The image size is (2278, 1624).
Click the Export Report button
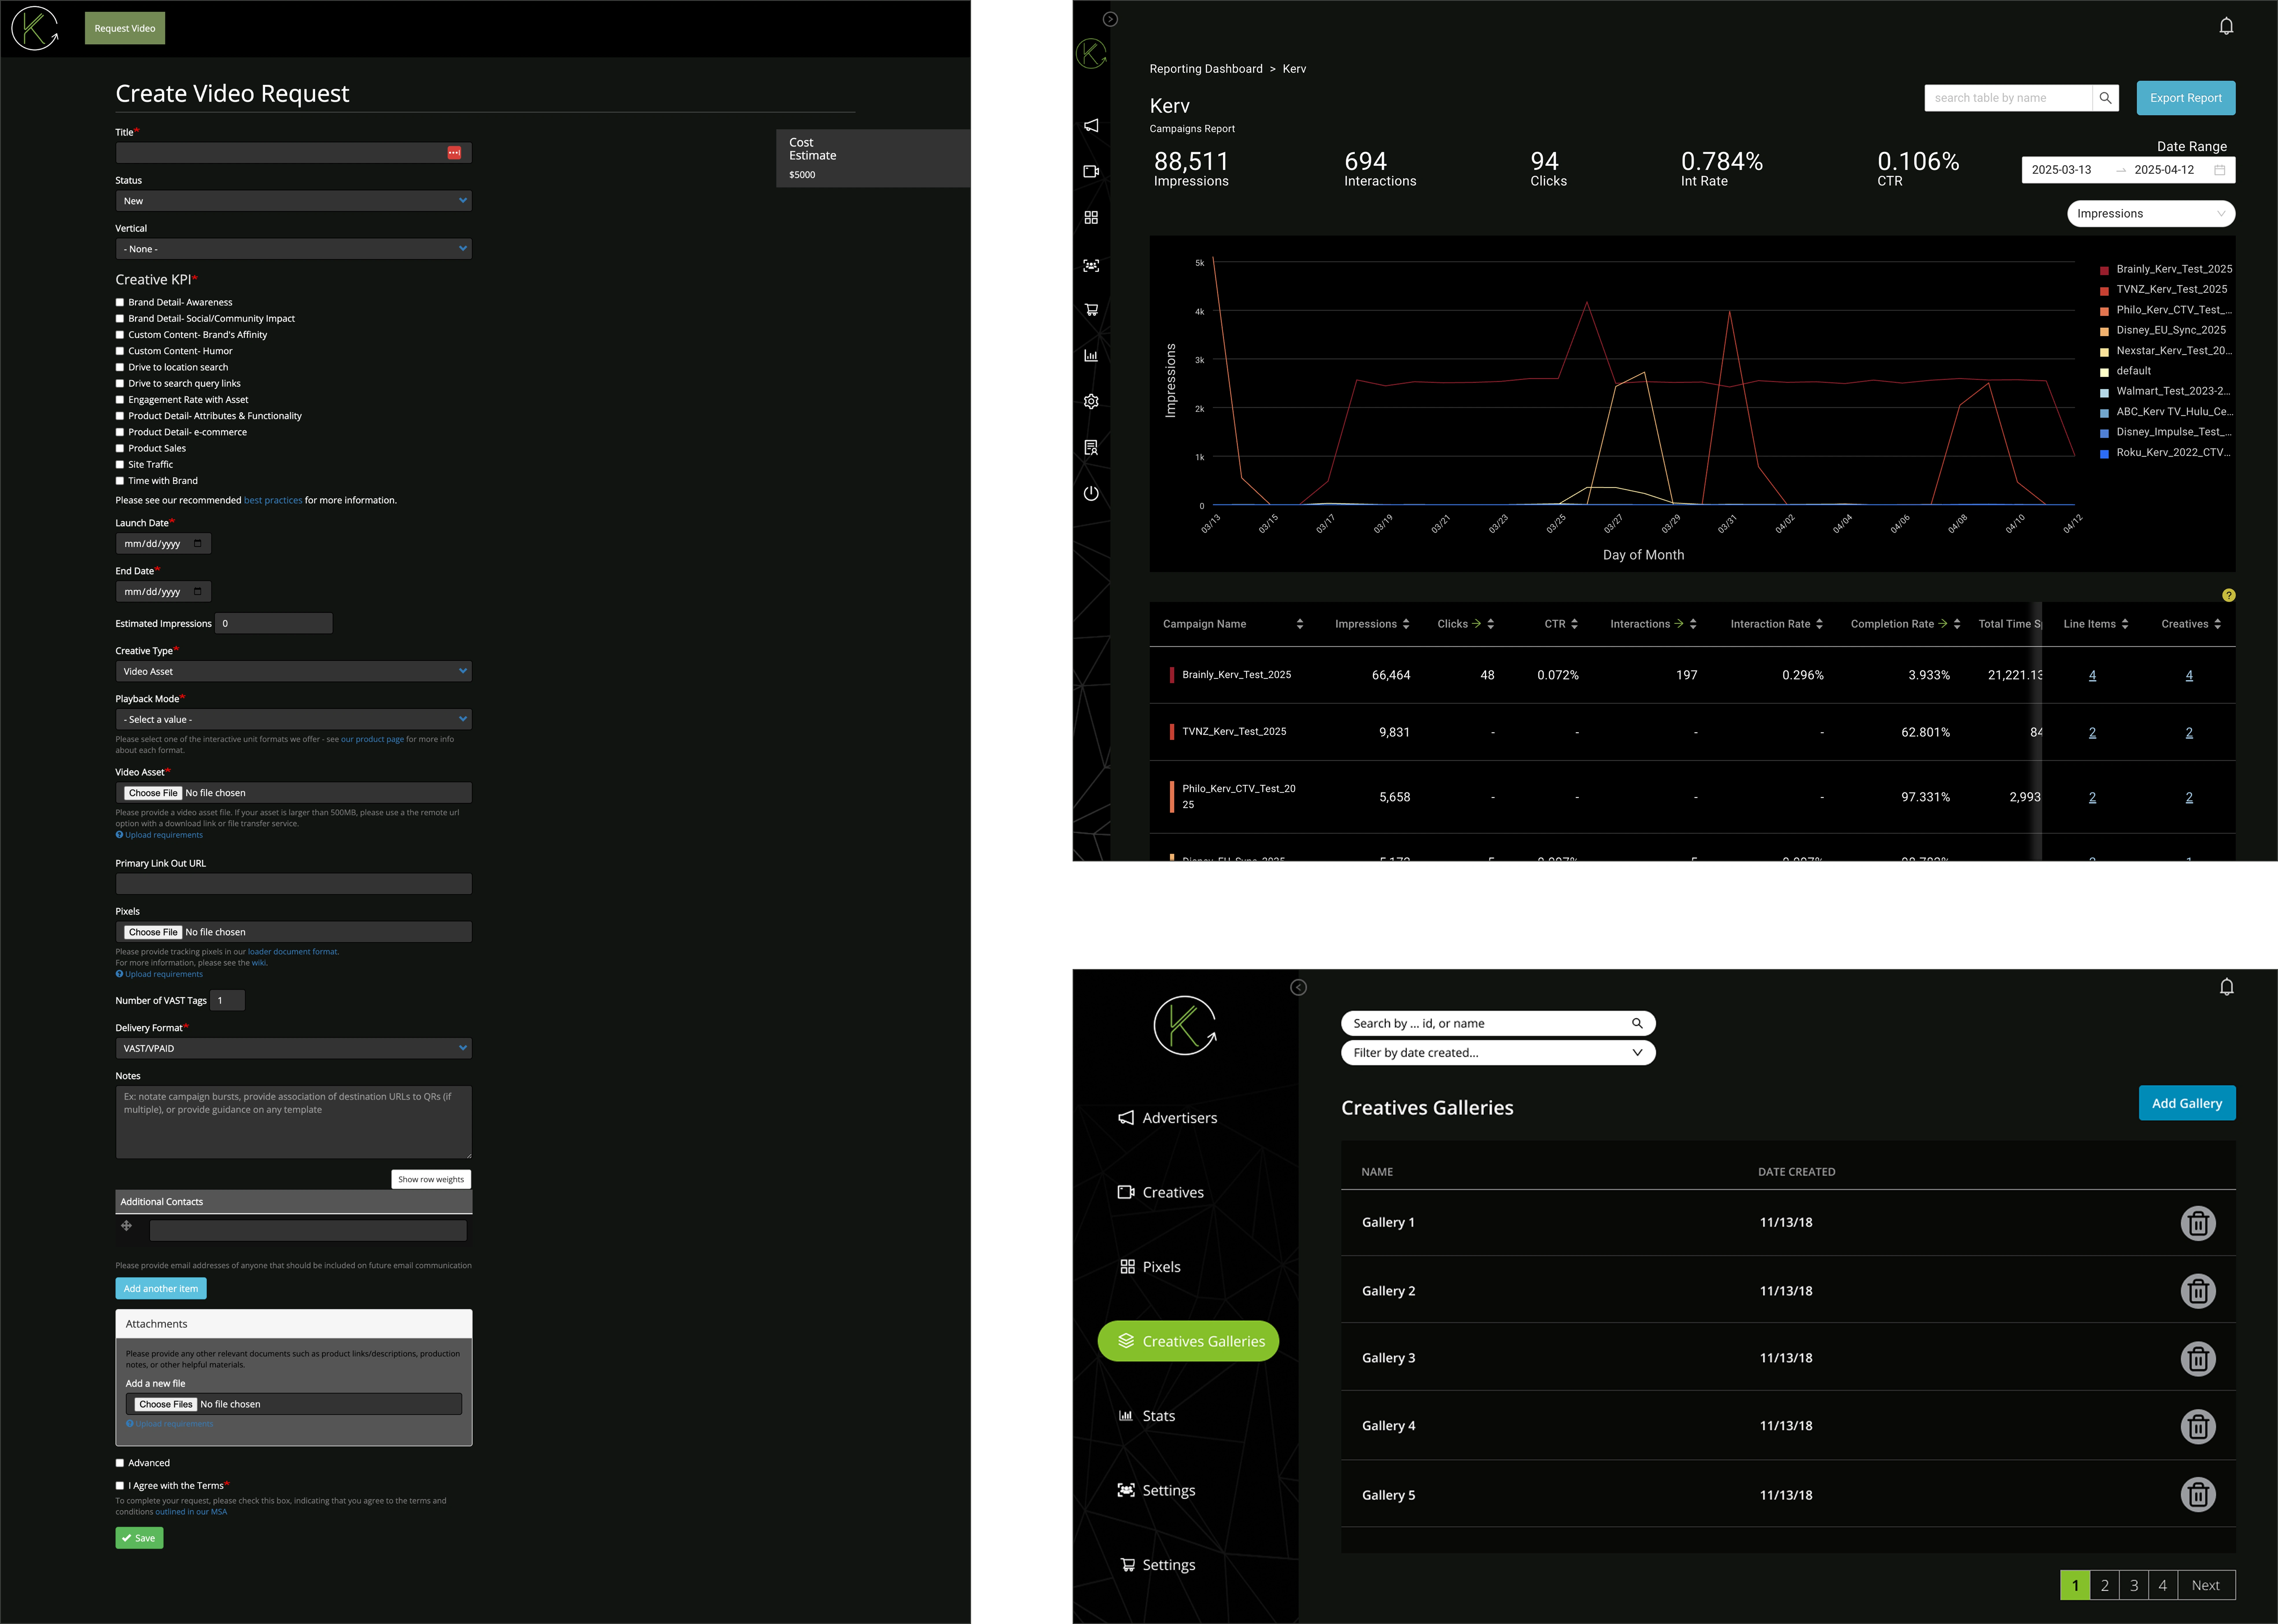click(2186, 98)
